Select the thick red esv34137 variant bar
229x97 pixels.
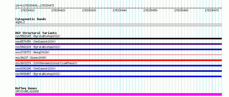point(118,60)
